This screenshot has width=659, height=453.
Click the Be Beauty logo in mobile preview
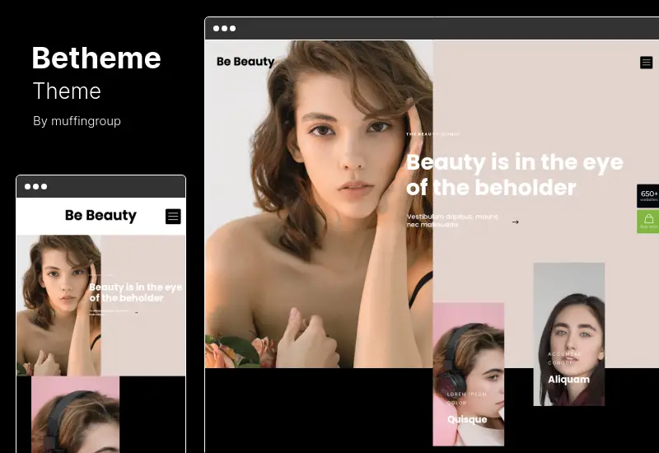click(x=100, y=216)
